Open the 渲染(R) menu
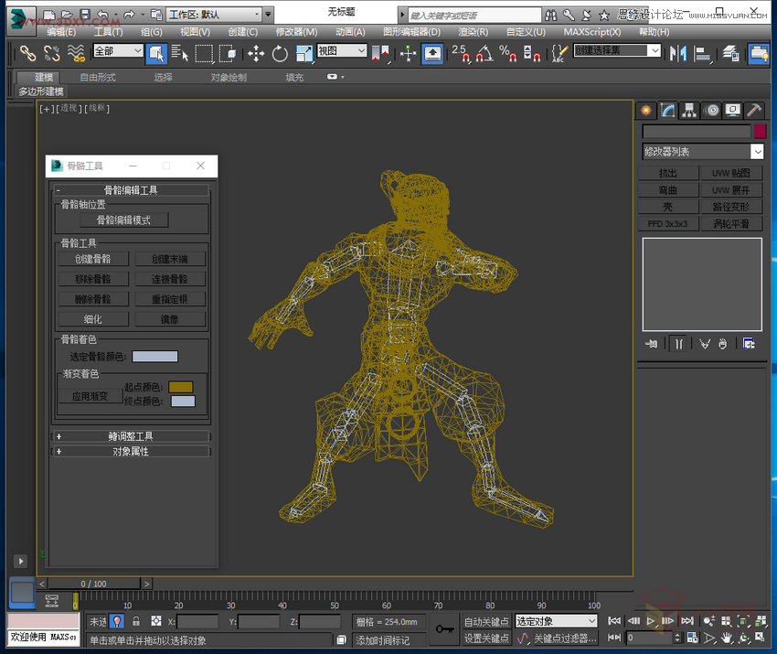The width and height of the screenshot is (777, 654). 473,32
